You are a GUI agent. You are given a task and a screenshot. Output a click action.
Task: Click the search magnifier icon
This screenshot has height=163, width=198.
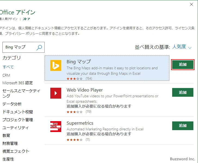(x=39, y=48)
